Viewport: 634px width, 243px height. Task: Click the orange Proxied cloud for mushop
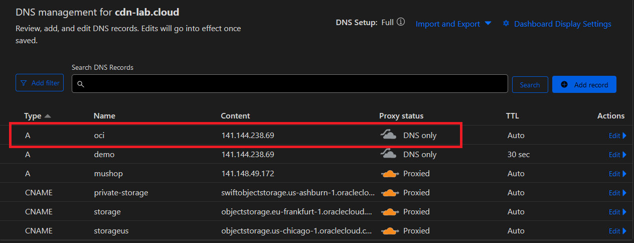point(390,174)
